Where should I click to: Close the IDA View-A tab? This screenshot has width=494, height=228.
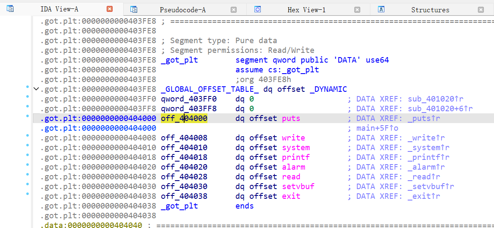tap(110, 9)
